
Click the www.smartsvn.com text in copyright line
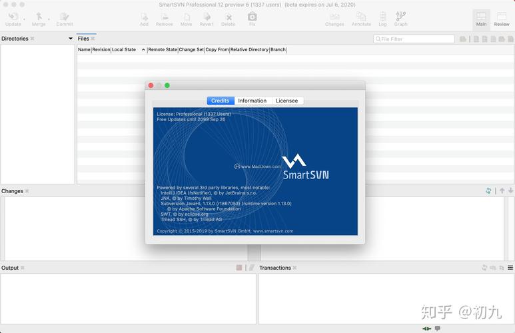[273, 231]
